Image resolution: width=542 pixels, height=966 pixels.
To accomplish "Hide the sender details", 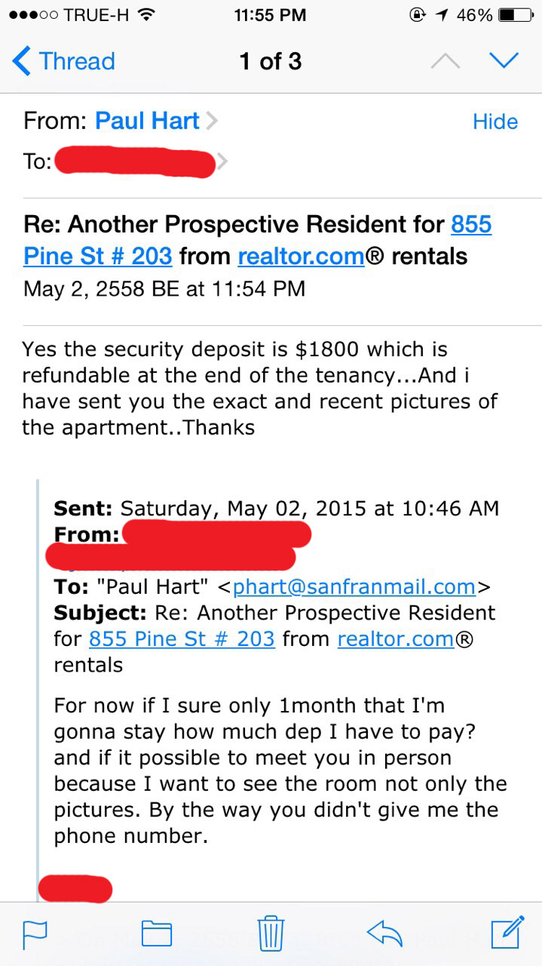I will coord(495,122).
